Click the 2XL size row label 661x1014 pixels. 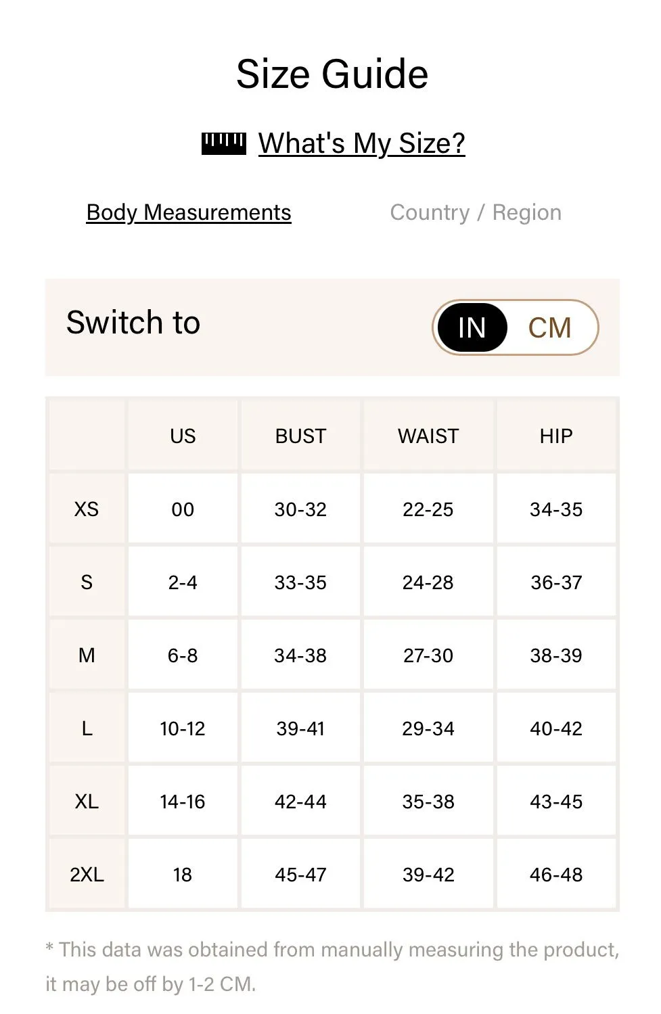[87, 874]
